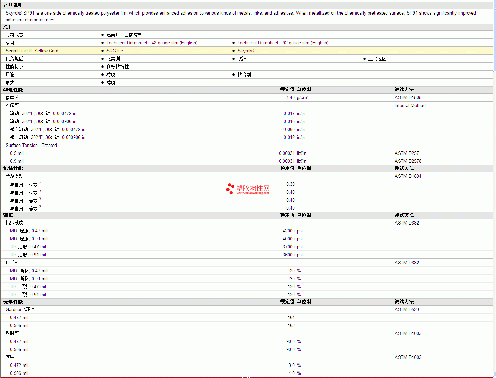
Task: Open Technical Datasheet 92 gauge film link
Action: (283, 43)
